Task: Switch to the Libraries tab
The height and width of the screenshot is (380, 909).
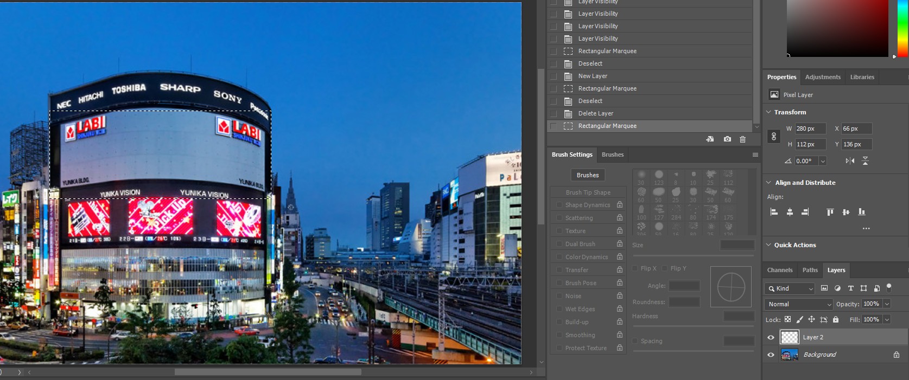Action: click(862, 77)
